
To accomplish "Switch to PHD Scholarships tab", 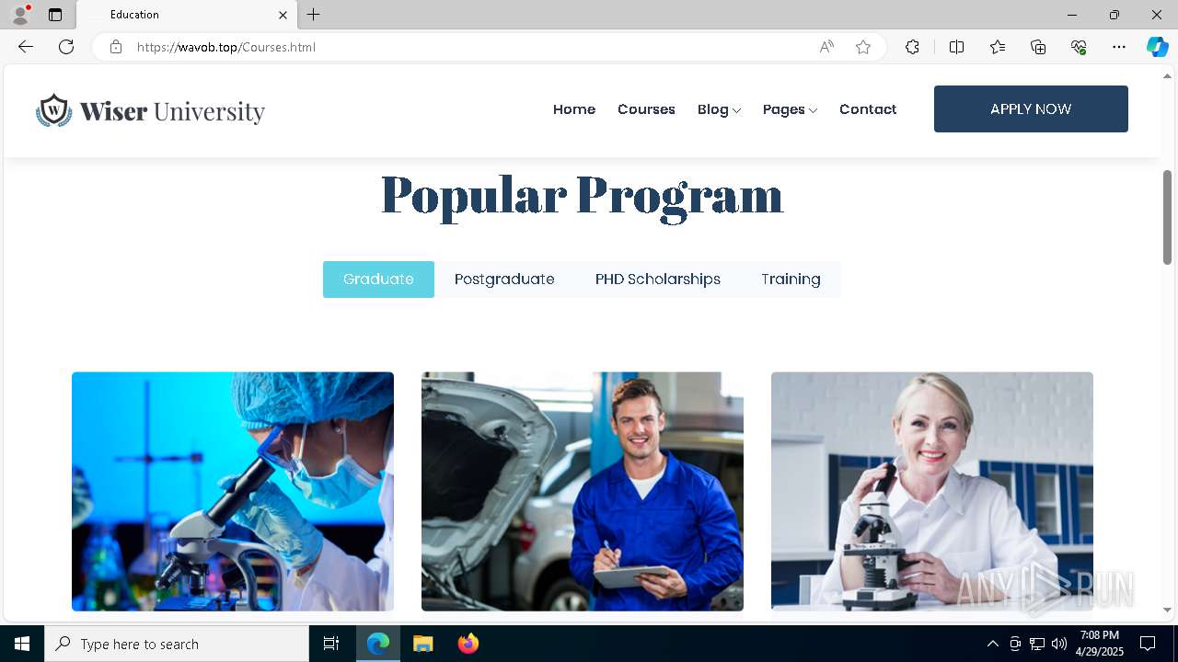I will click(x=658, y=280).
